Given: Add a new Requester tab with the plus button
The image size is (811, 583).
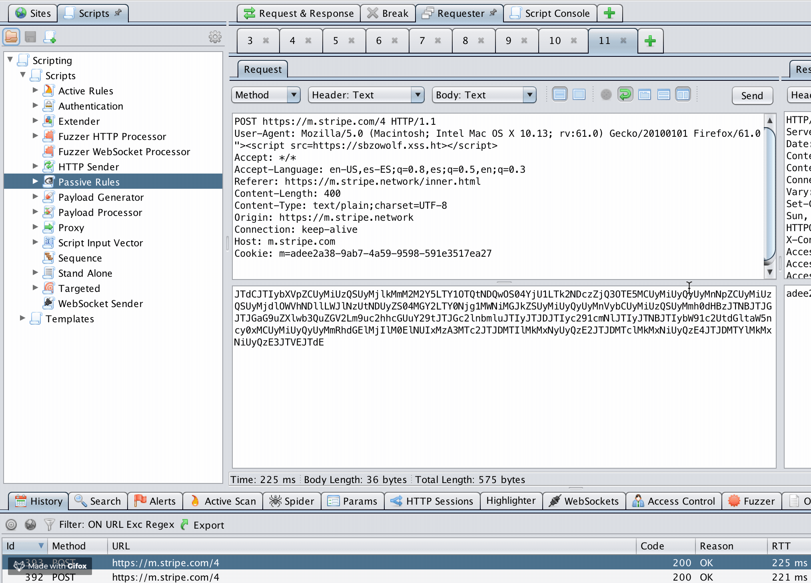Looking at the screenshot, I should point(649,40).
